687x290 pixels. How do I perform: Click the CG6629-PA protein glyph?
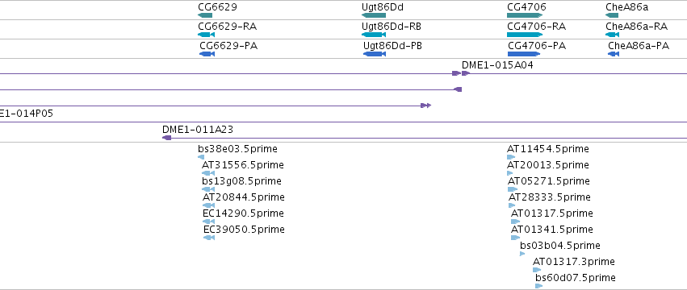207,54
